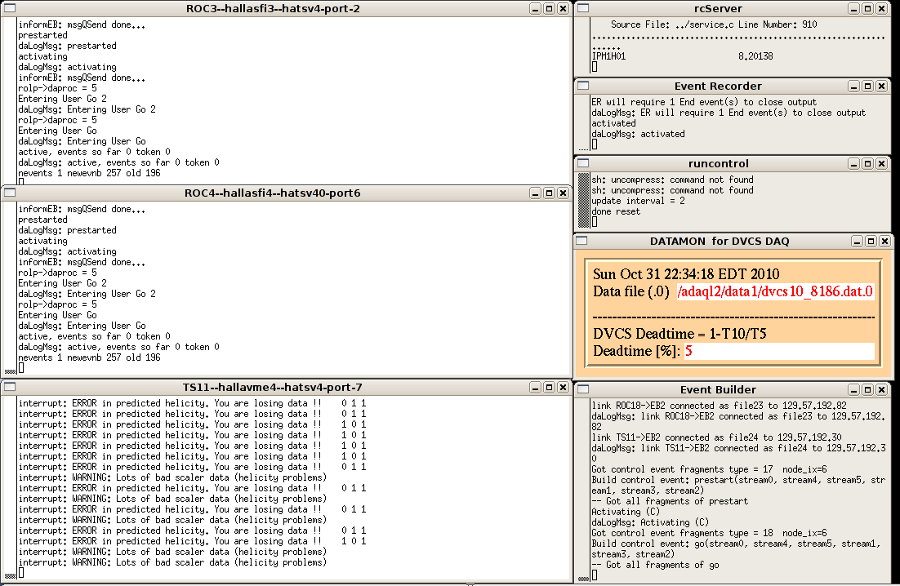Image resolution: width=900 pixels, height=586 pixels.
Task: Click 'update interval = 2' in runcontrol
Action: (x=639, y=201)
